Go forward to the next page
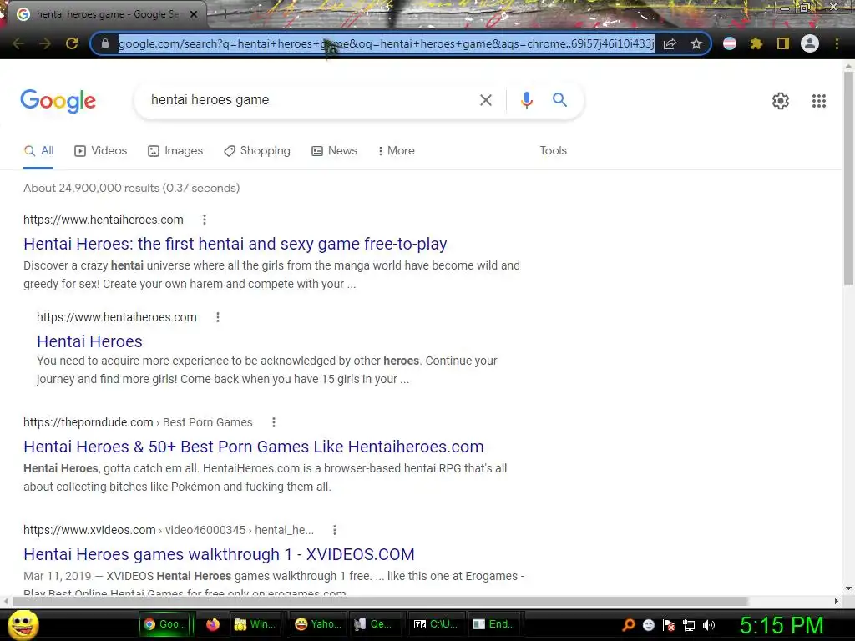 point(45,43)
